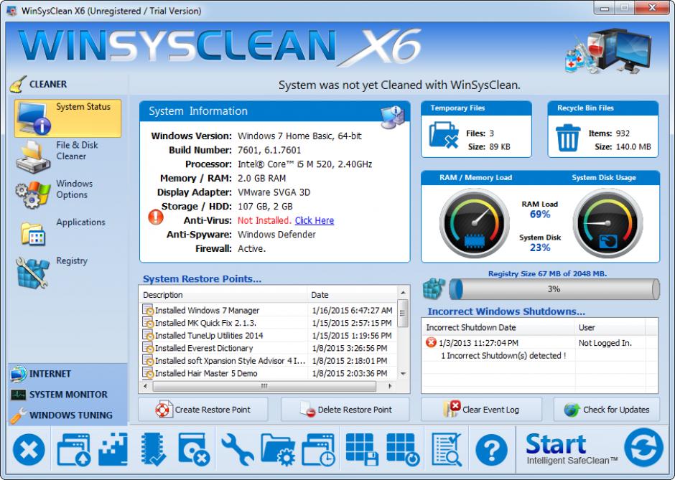Image resolution: width=675 pixels, height=480 pixels.
Task: Click the folder with gear toolbar icon
Action: (x=277, y=450)
